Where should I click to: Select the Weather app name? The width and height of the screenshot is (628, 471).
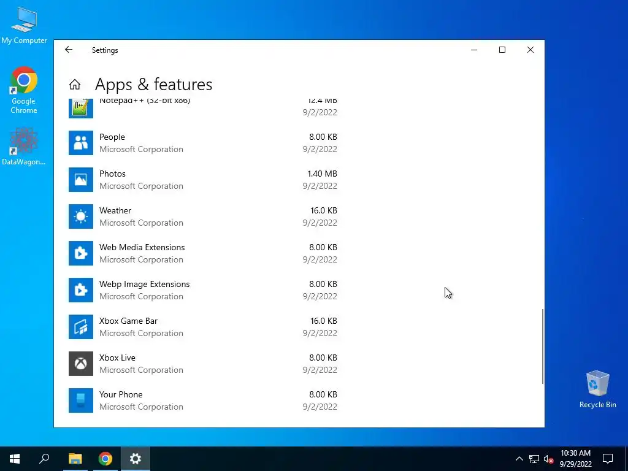click(115, 211)
